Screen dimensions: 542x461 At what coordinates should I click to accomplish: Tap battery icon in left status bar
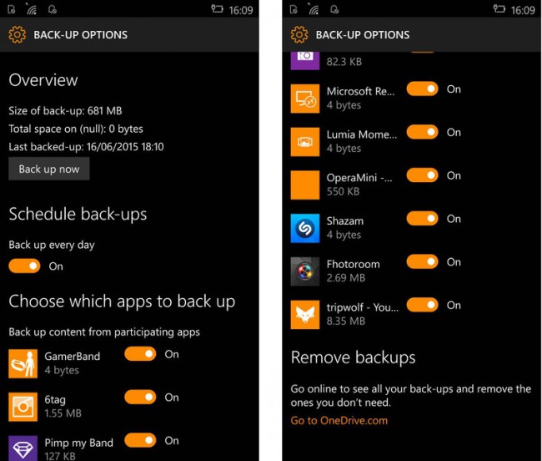[x=217, y=9]
